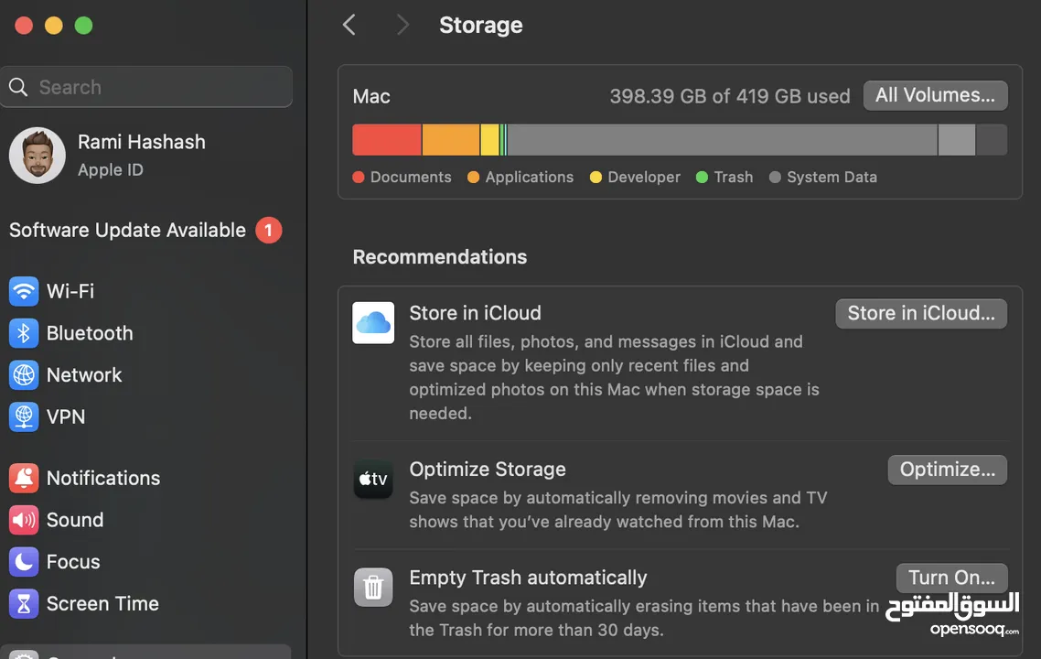This screenshot has height=659, width=1041.
Task: Click the Trash legend label
Action: [x=734, y=178]
